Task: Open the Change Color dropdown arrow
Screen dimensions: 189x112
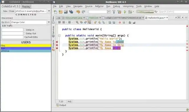Action: [x=49, y=22]
